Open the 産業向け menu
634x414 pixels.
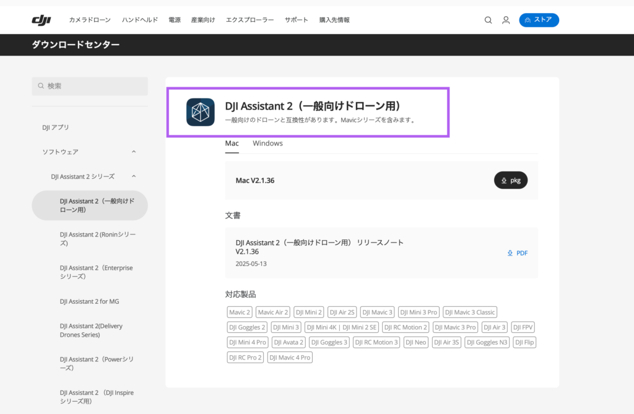click(x=203, y=20)
